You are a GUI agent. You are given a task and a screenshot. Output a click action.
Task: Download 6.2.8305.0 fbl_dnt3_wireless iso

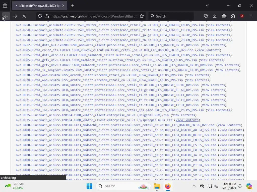[110, 55]
